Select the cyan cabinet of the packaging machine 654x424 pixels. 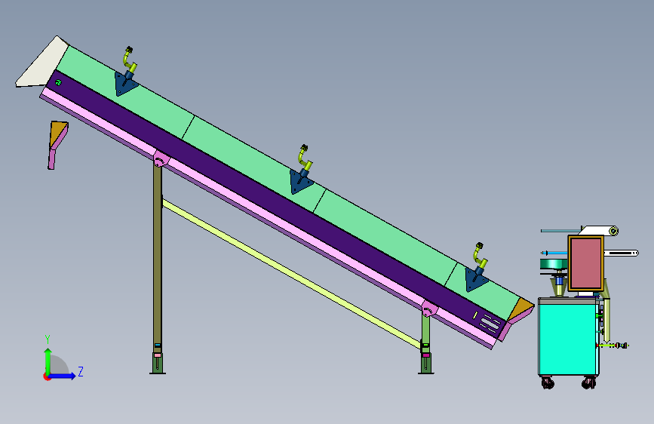point(567,339)
